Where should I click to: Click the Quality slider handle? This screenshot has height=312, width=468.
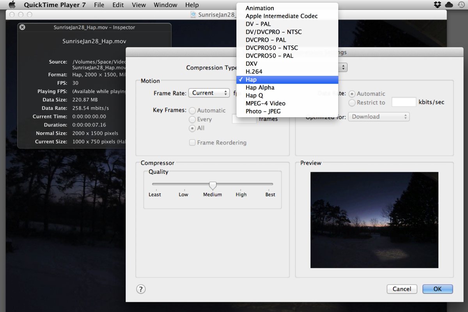[x=213, y=185]
